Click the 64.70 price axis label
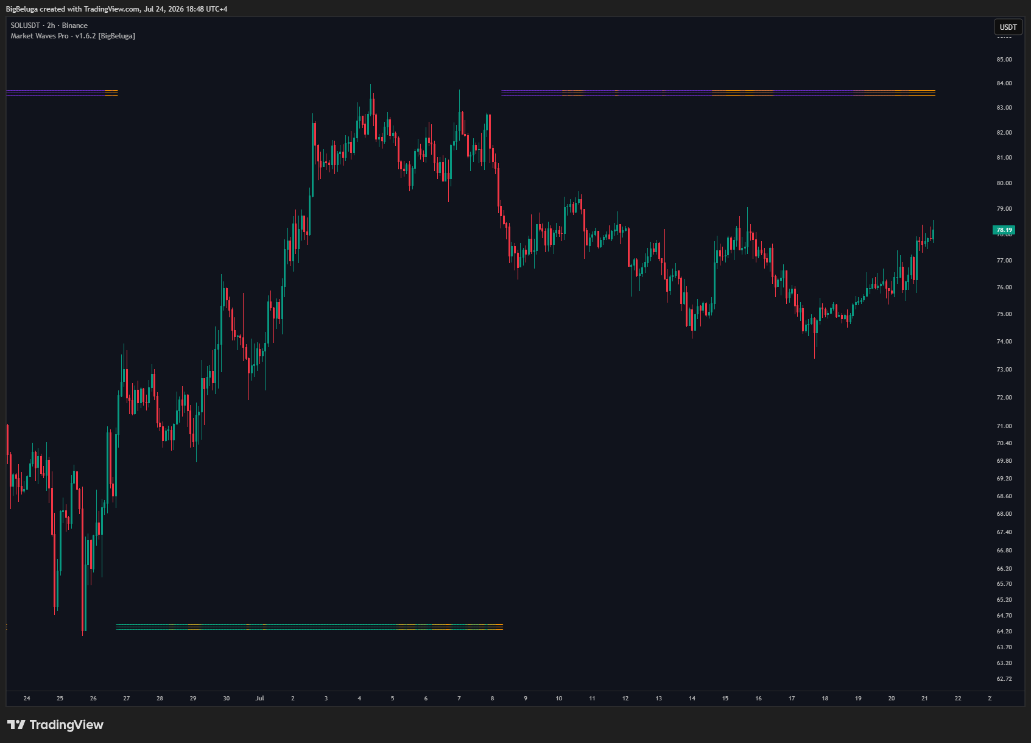The width and height of the screenshot is (1031, 743). click(1004, 616)
